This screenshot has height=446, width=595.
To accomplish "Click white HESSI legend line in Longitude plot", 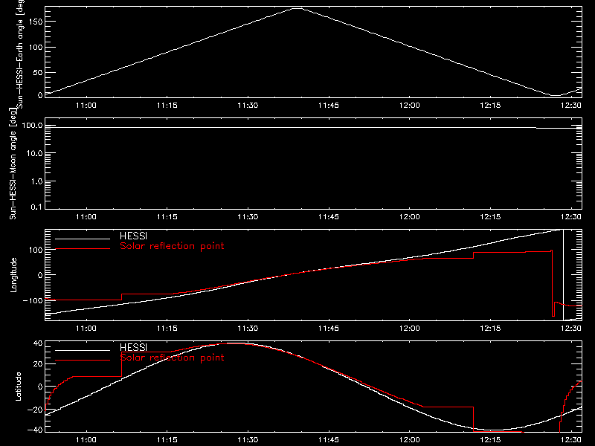I will (x=83, y=239).
